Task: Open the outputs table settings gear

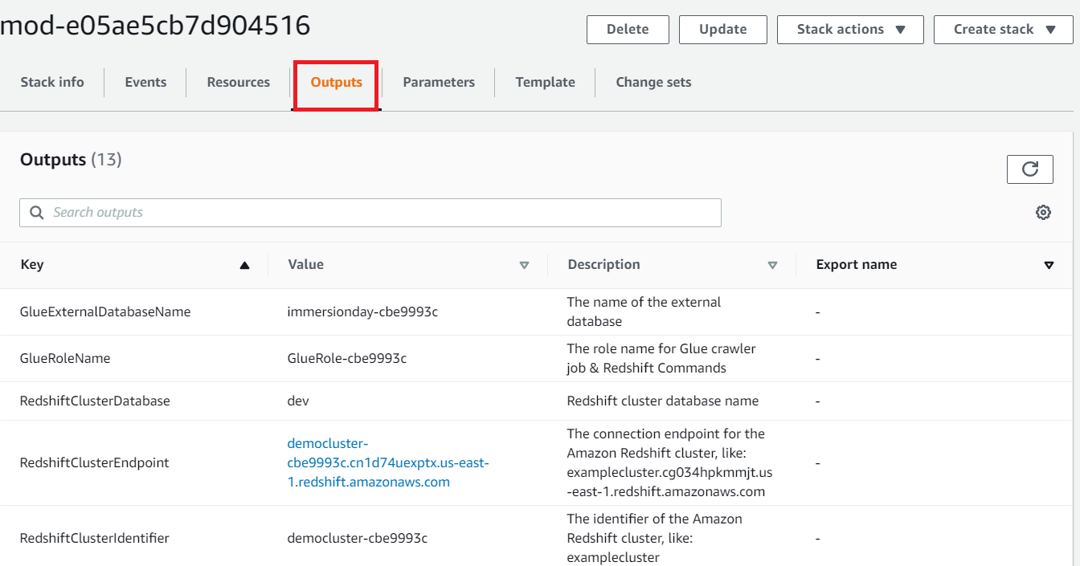Action: [x=1043, y=213]
